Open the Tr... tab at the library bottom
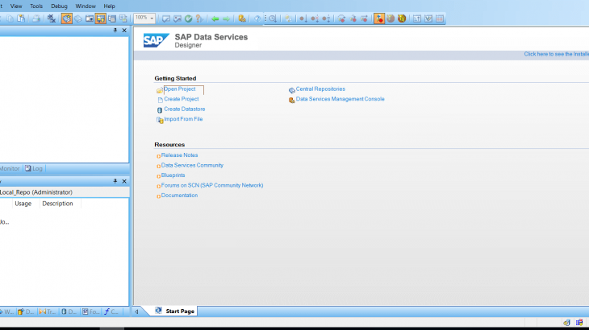This screenshot has height=330, width=589. click(x=48, y=311)
